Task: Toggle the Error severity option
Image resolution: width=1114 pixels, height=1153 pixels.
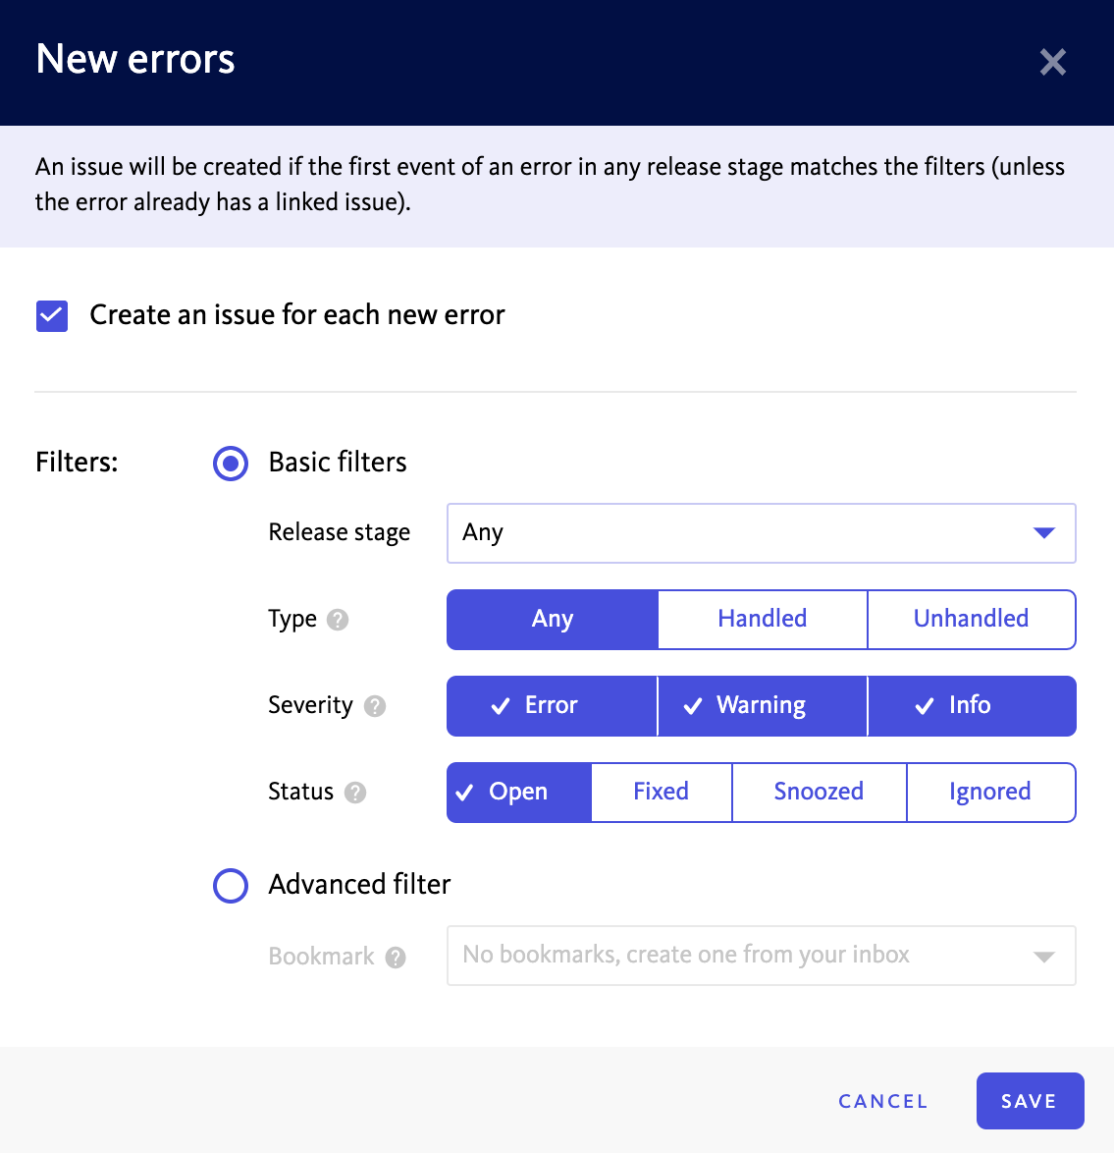Action: [x=552, y=706]
